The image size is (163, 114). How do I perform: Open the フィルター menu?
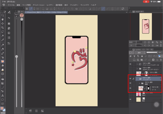74,5
